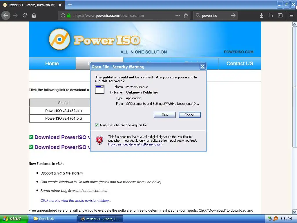The image size is (297, 223).
Task: Open the Library icon
Action: pyautogui.click(x=271, y=15)
